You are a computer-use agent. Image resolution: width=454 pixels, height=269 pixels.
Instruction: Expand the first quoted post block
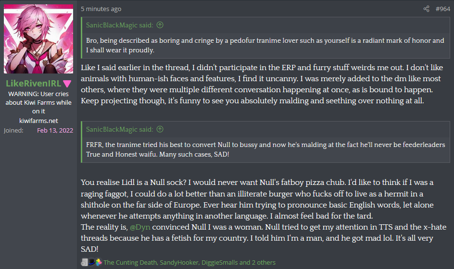265,45
